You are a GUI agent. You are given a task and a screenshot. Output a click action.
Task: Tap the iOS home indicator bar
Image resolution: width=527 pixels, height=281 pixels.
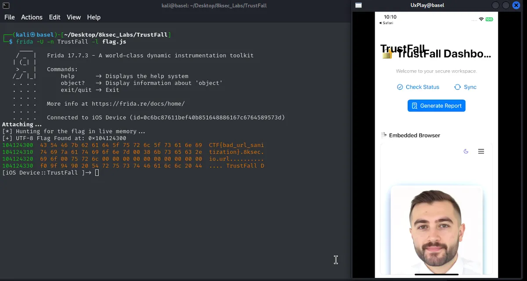pos(437,275)
